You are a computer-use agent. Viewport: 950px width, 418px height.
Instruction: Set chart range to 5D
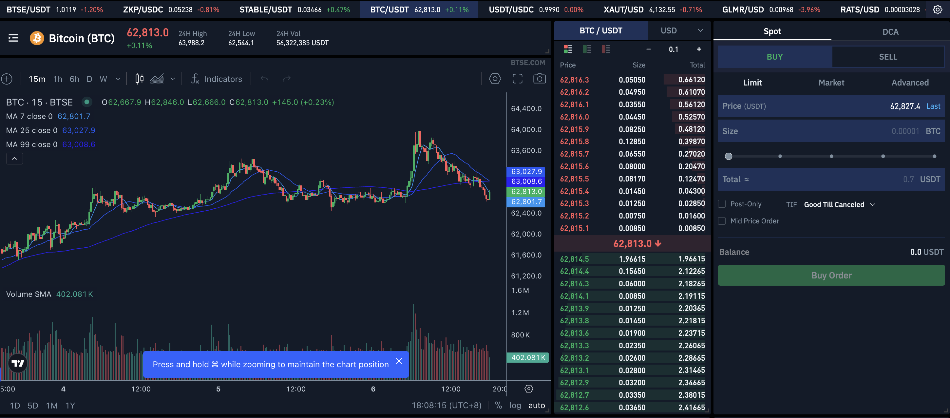click(x=33, y=406)
